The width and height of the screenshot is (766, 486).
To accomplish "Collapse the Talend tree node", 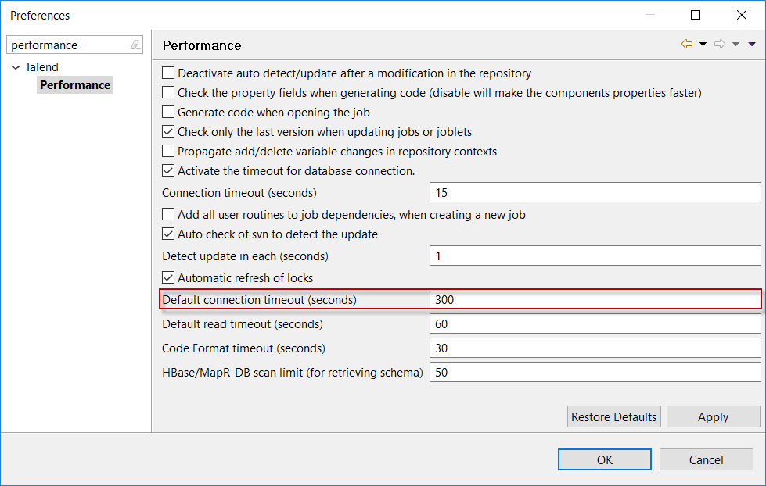I will coord(16,67).
